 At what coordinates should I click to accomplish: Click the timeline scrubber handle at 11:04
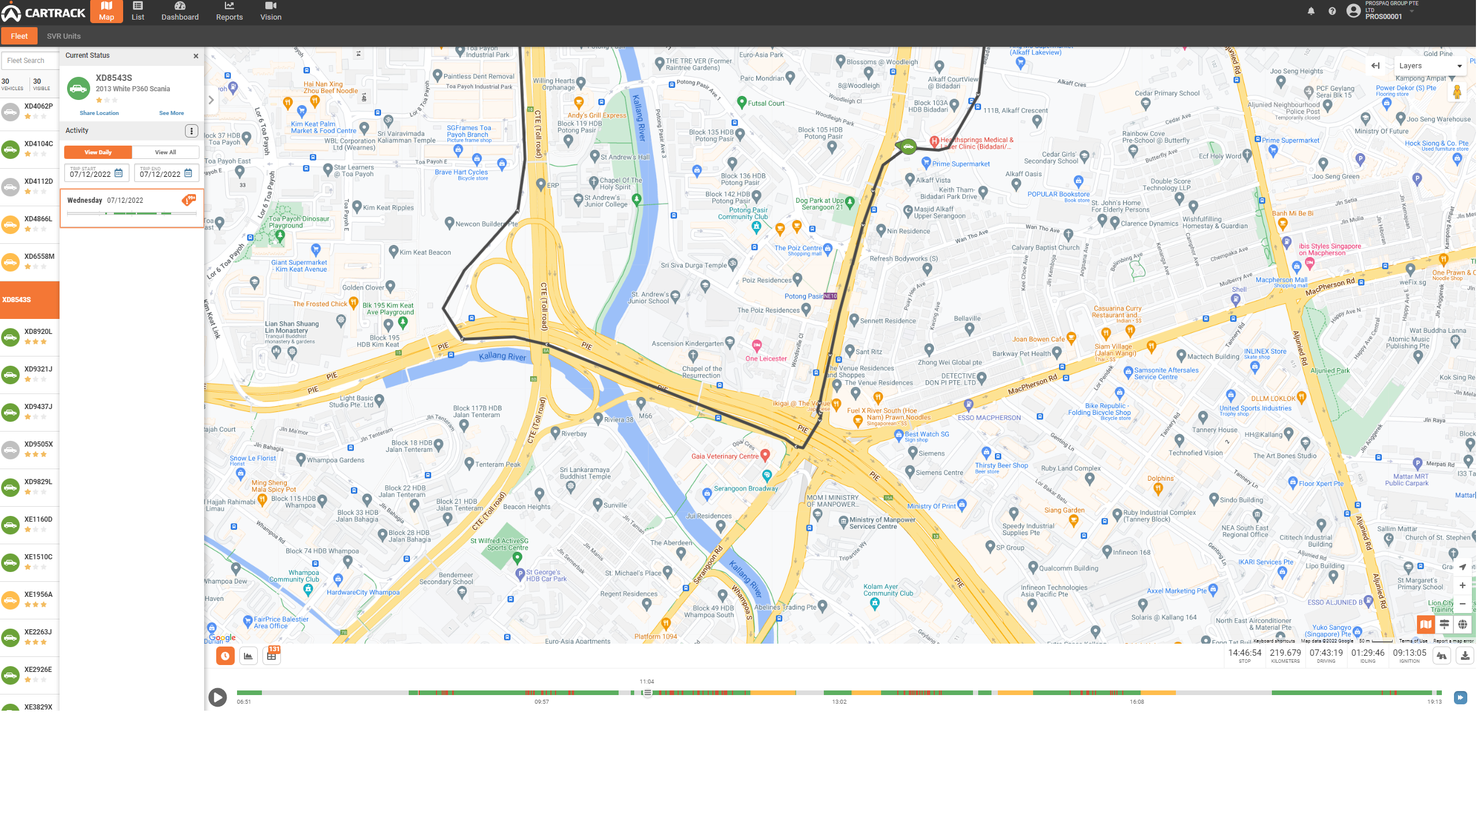[647, 693]
